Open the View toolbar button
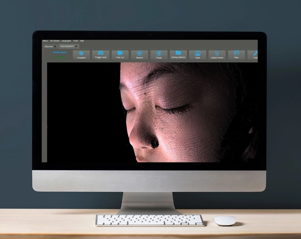 coord(236,54)
